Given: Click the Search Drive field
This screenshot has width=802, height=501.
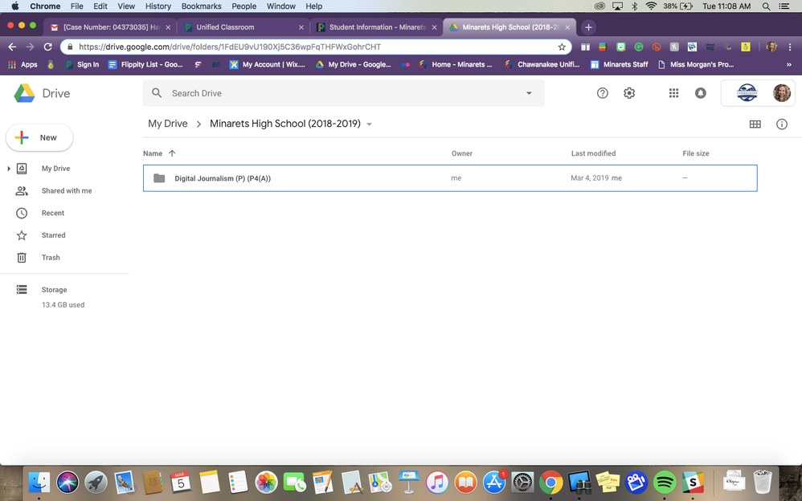Looking at the screenshot, I should [x=343, y=93].
